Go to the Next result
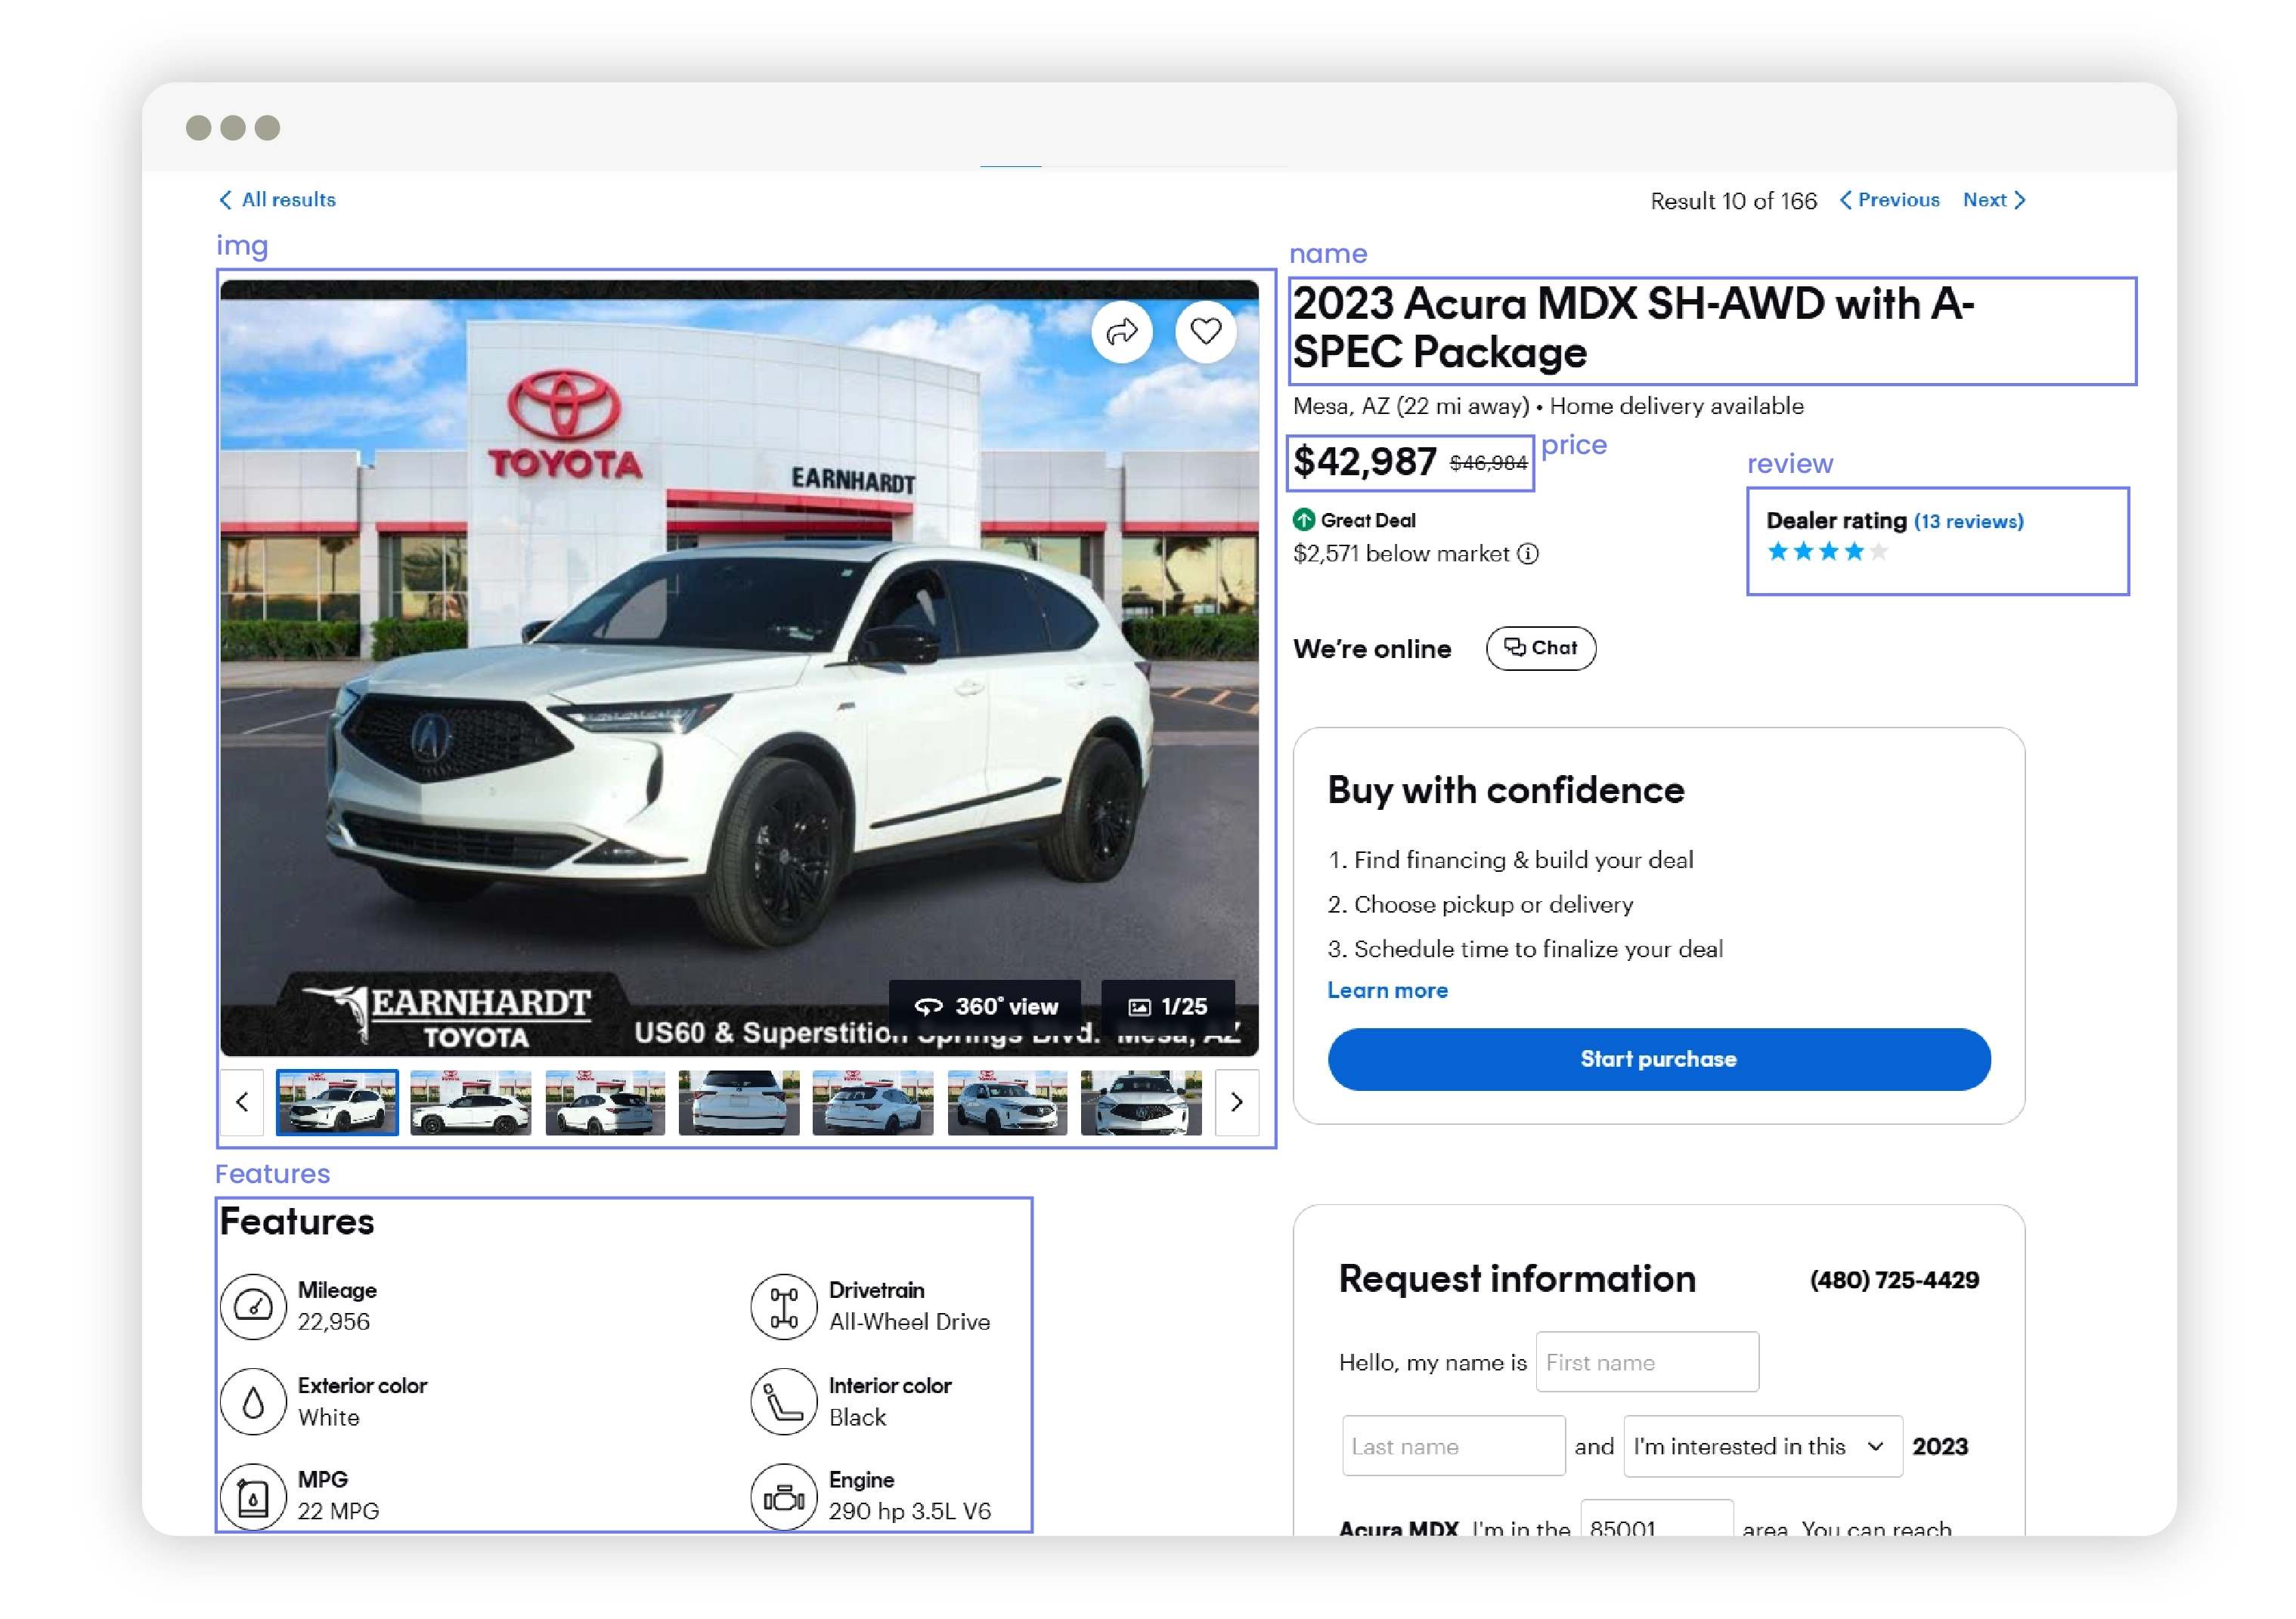2296x1619 pixels. (x=1994, y=200)
